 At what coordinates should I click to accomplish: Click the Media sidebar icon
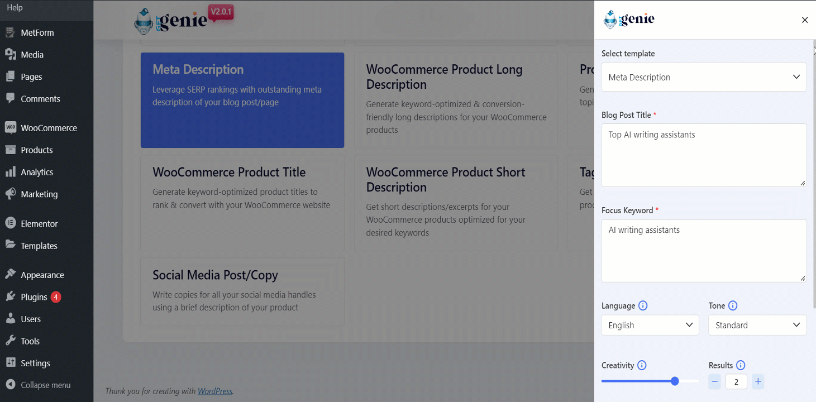[x=10, y=55]
